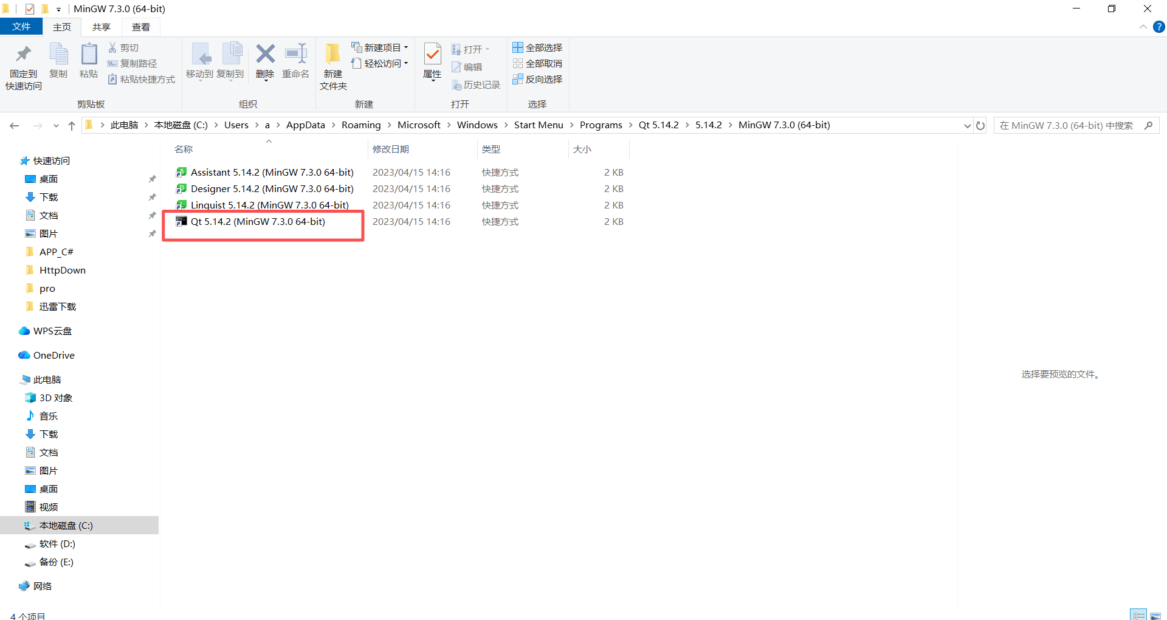The image size is (1167, 620).
Task: Open Quick Access (快速访问) in sidebar
Action: (45, 161)
